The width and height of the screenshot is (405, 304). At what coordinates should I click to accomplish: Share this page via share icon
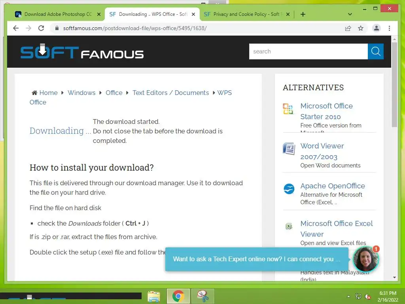tap(348, 28)
